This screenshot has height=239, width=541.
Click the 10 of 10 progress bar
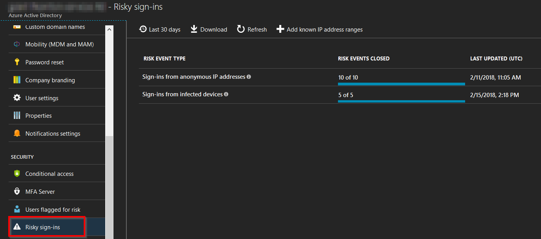[401, 84]
